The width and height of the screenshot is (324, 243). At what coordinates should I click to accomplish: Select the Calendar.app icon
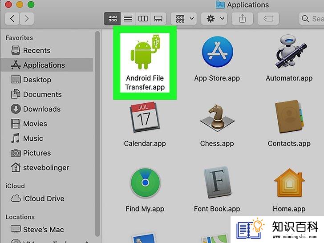click(145, 117)
